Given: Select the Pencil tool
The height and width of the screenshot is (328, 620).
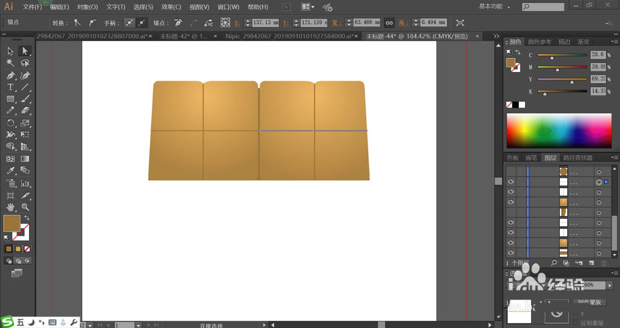Looking at the screenshot, I should (x=11, y=111).
